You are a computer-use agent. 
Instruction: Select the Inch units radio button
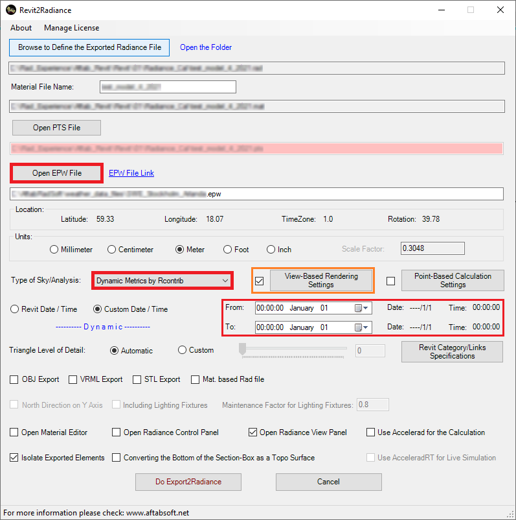[x=271, y=250]
